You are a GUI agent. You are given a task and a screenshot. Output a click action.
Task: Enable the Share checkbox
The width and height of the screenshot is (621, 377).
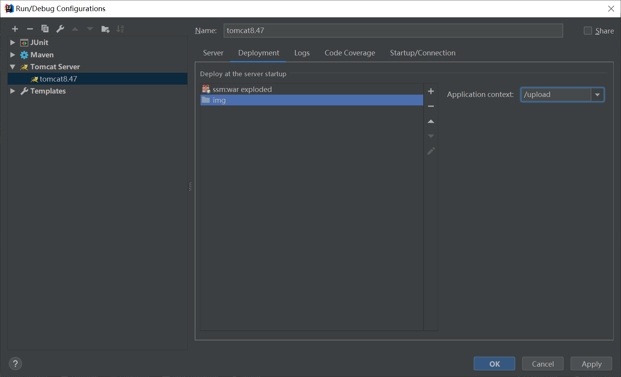click(x=588, y=30)
